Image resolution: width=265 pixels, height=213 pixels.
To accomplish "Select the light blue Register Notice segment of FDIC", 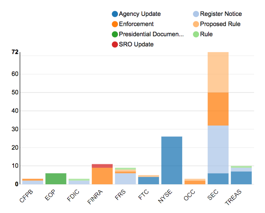I will click(x=79, y=182).
